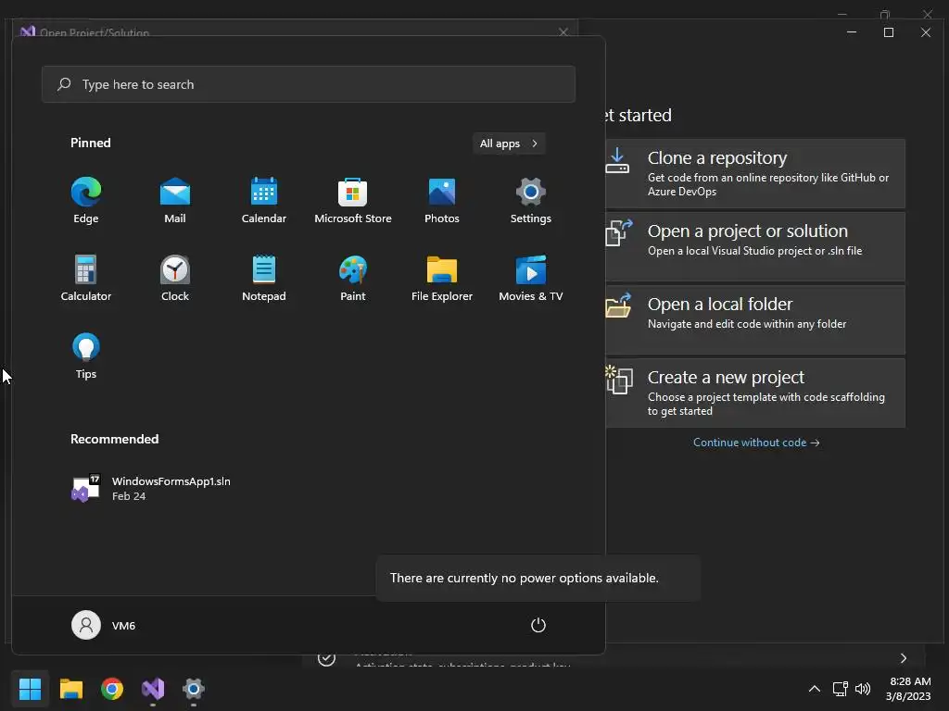The image size is (949, 711).
Task: Switch to Visual Studio on the taskbar
Action: coord(153,689)
